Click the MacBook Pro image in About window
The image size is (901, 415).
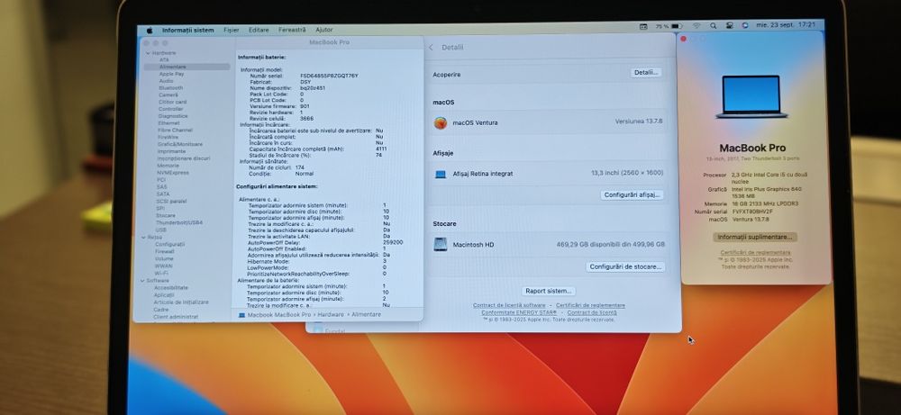click(751, 97)
